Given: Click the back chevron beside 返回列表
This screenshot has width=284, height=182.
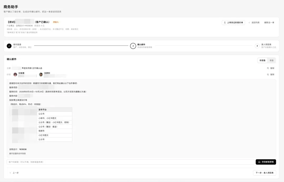Looking at the screenshot, I should tap(249, 23).
